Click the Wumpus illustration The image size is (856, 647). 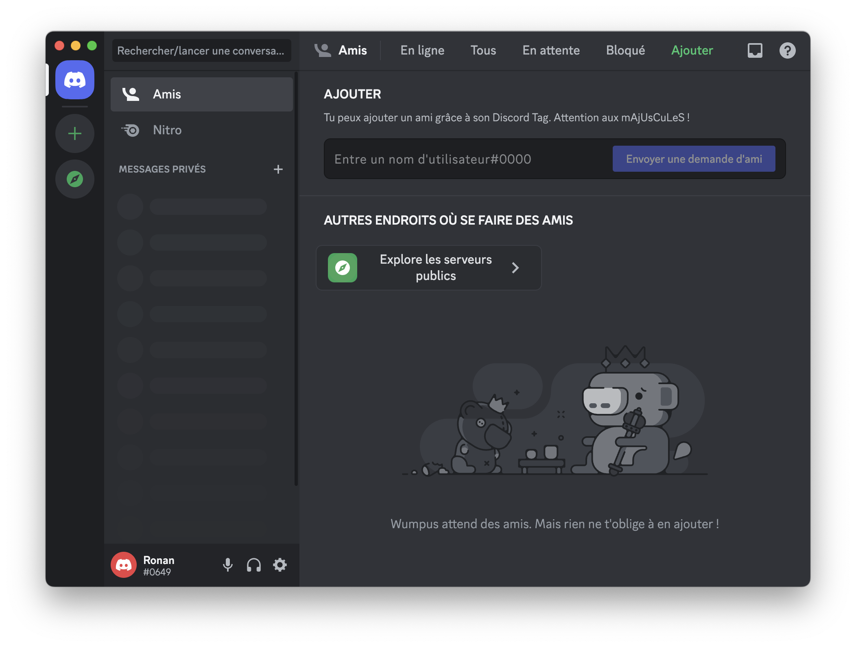point(555,411)
